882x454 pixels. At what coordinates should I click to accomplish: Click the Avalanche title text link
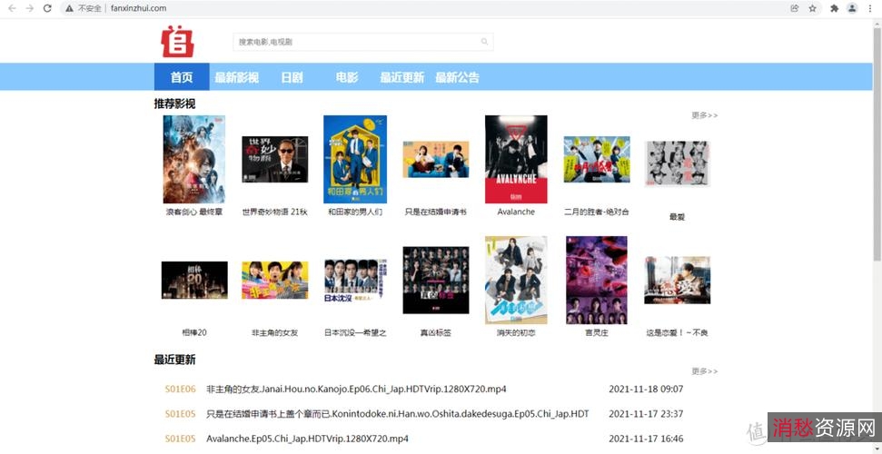[x=516, y=212]
